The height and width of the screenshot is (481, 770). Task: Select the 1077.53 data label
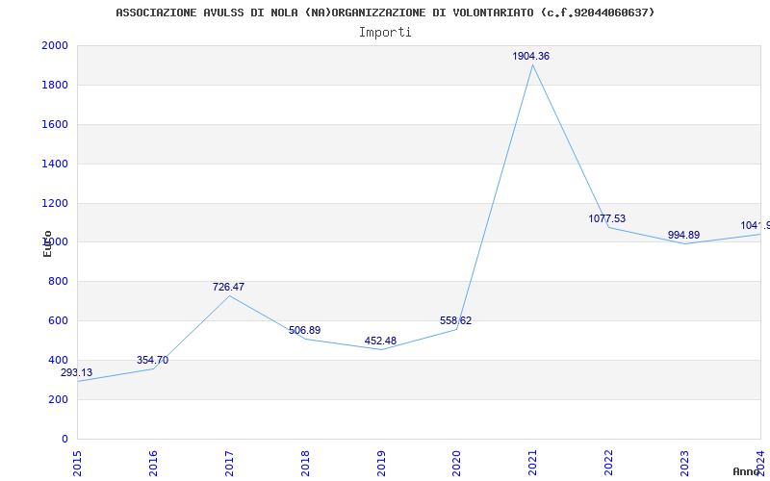pos(607,219)
